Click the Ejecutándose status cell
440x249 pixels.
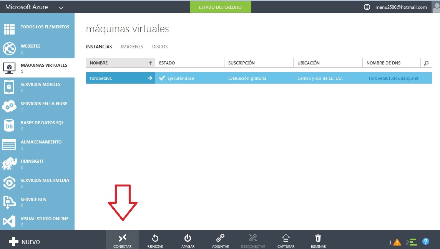point(181,78)
